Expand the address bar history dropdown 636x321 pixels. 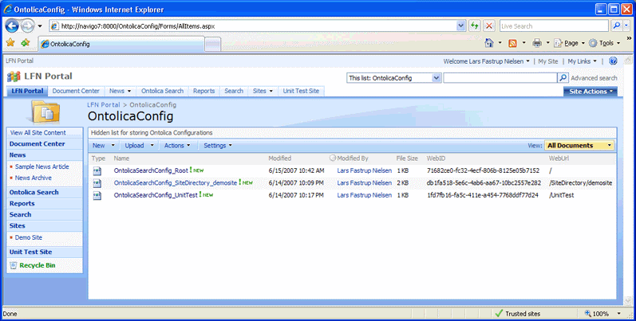pos(460,26)
